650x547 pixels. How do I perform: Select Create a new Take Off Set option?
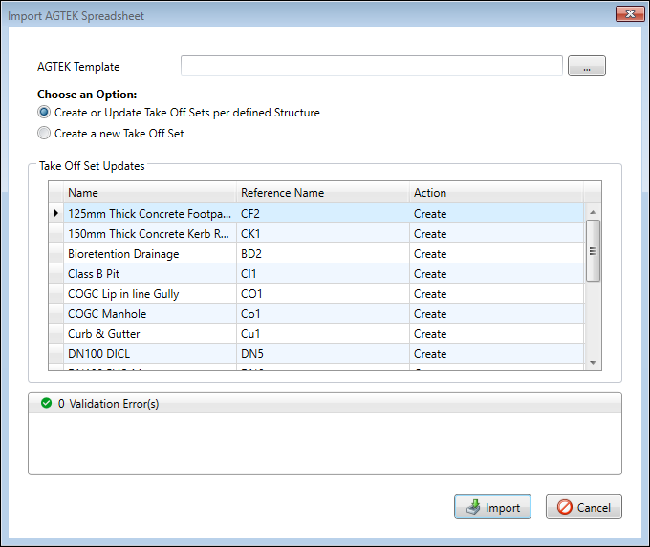[44, 134]
